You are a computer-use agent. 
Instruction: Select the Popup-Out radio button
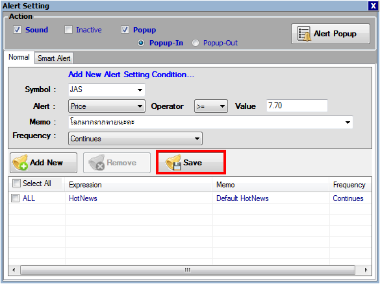coord(196,43)
